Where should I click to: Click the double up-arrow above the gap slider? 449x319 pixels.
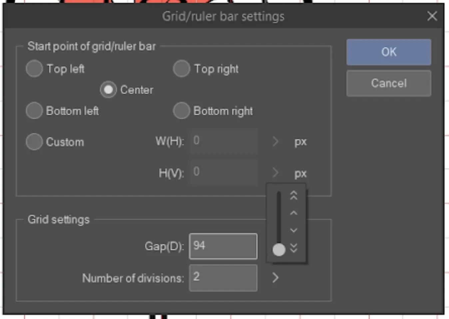click(293, 196)
